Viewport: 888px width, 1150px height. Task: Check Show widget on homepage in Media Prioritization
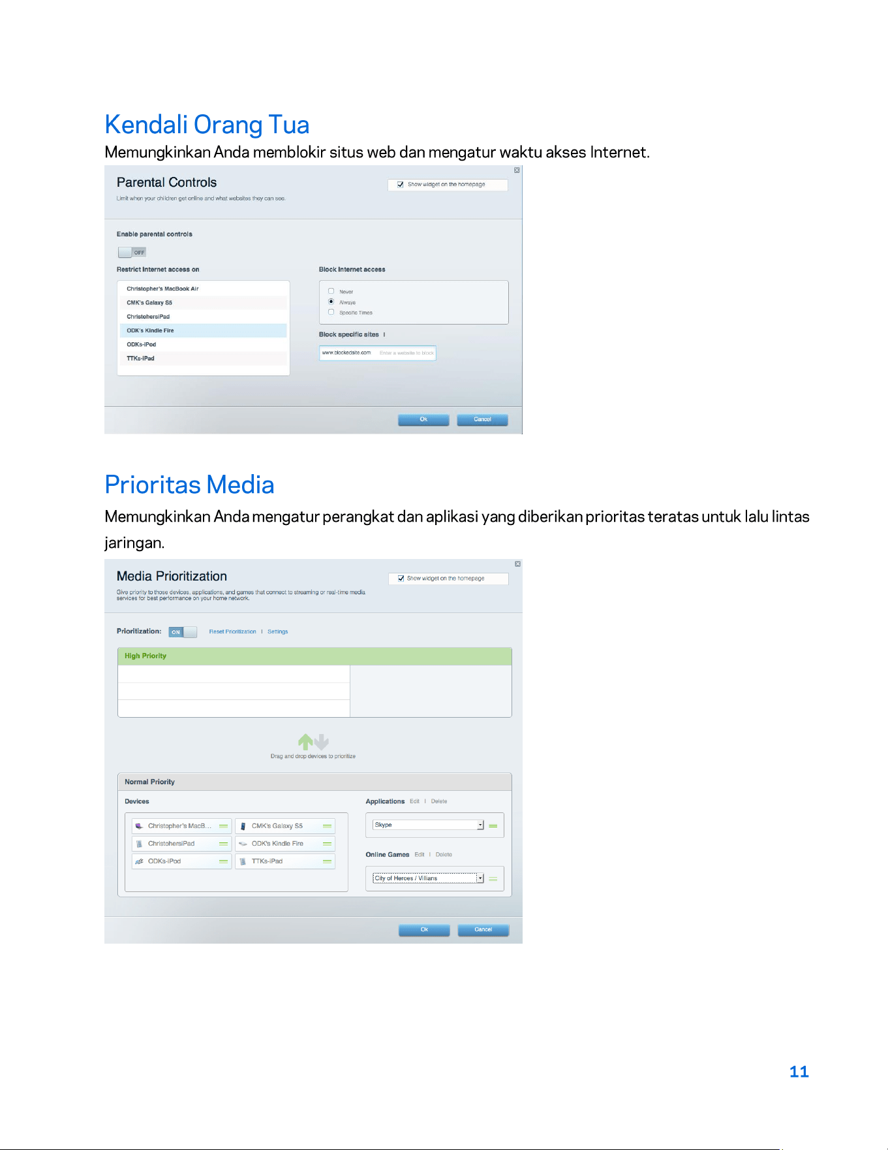pos(401,579)
